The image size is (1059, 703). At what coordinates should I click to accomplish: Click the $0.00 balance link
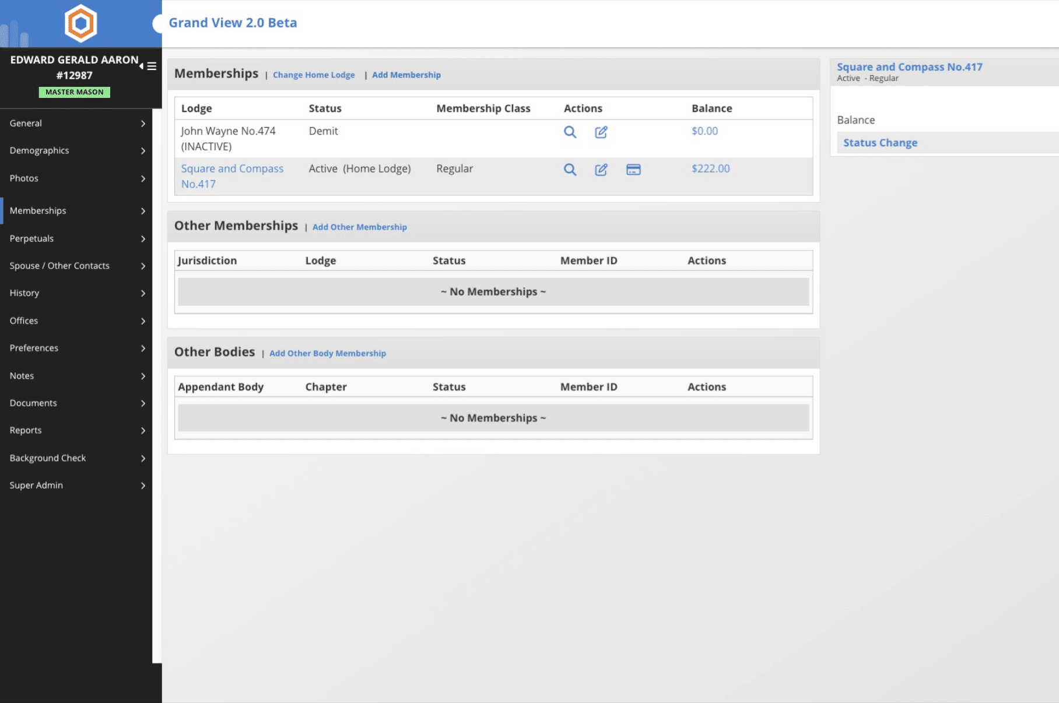[704, 131]
